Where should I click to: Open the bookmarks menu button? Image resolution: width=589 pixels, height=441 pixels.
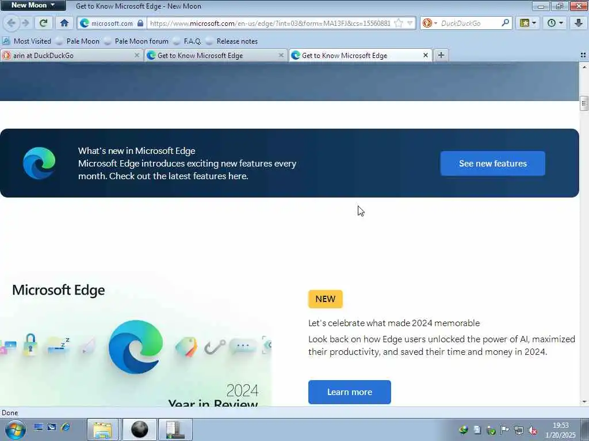tap(527, 23)
